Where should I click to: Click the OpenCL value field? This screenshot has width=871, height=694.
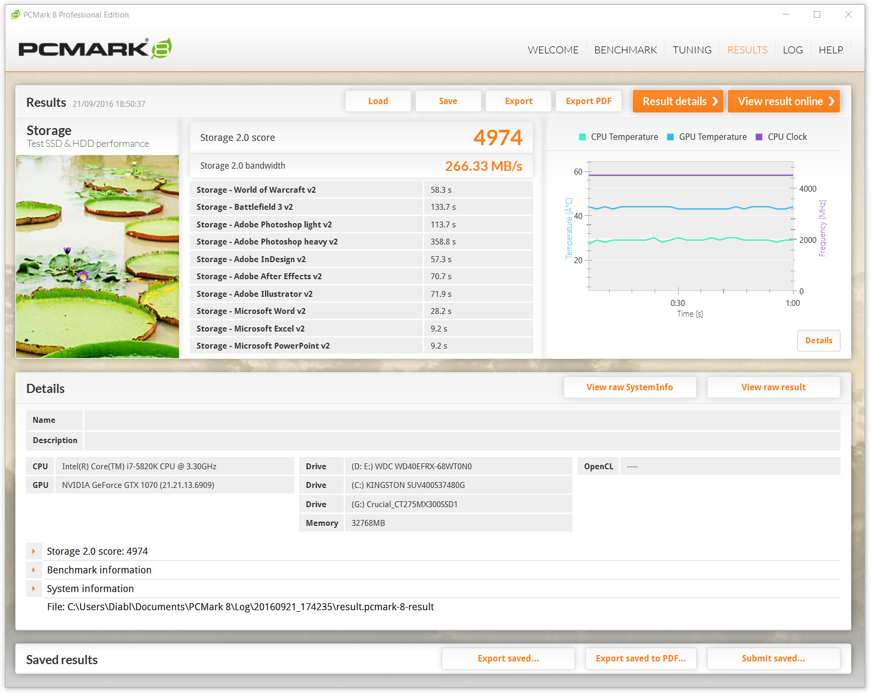click(x=730, y=467)
